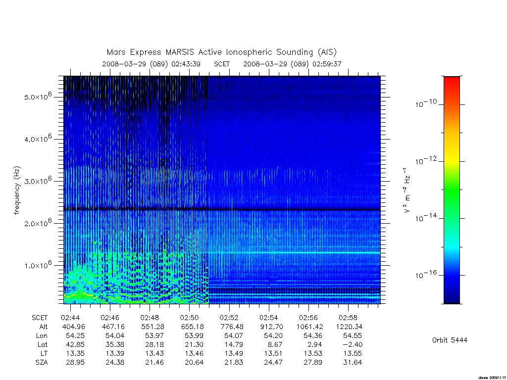Click the "V² m⁻² Hz⁻¹" color bar units label
This screenshot has width=507, height=380.
(407, 190)
